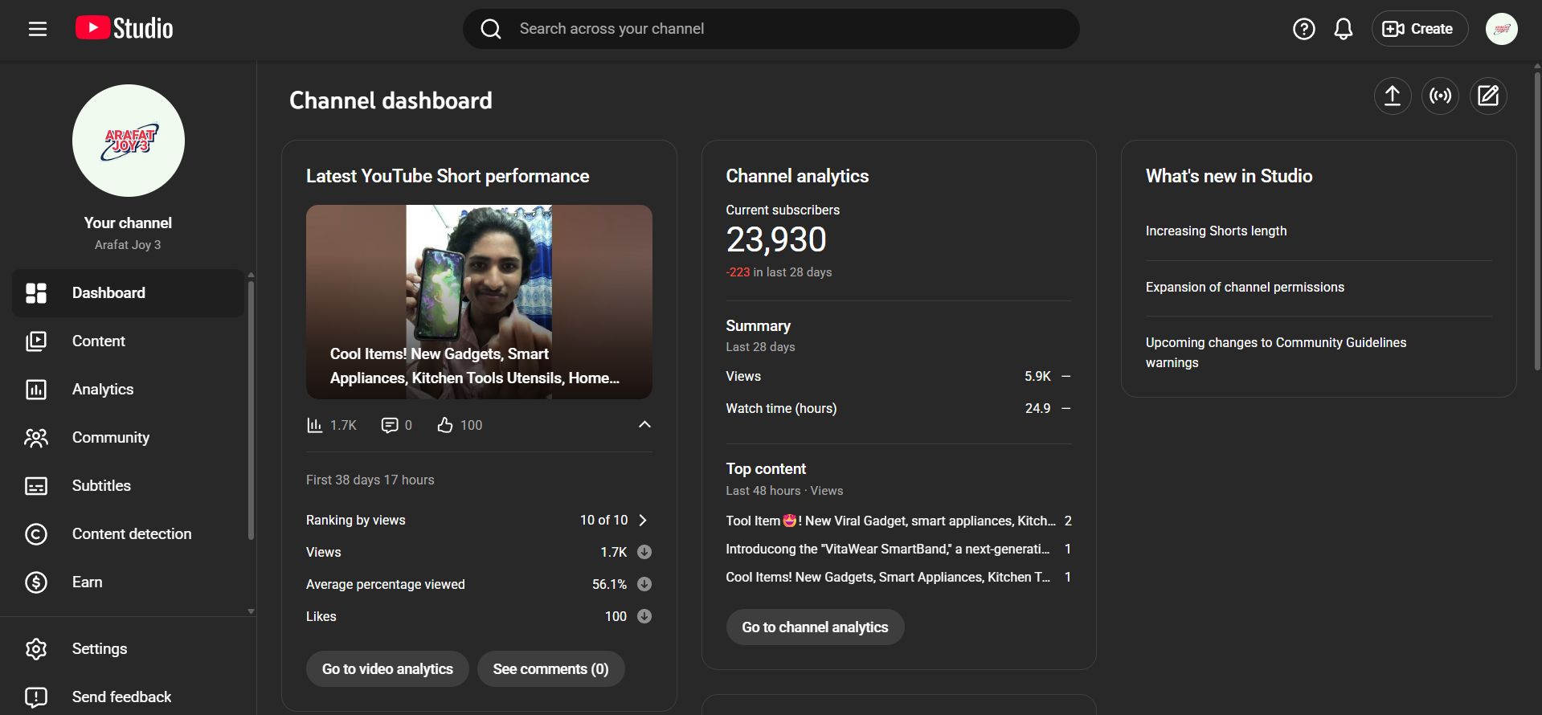Image resolution: width=1542 pixels, height=715 pixels.
Task: Open the Create button menu
Action: [x=1419, y=29]
